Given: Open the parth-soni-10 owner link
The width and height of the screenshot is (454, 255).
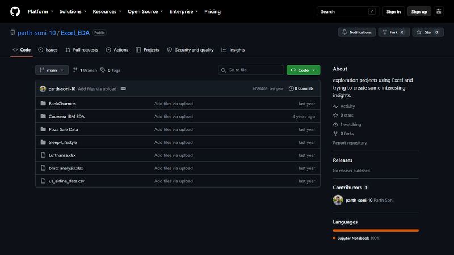Looking at the screenshot, I should pos(36,33).
